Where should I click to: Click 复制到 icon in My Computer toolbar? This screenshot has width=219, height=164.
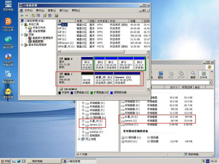(x=181, y=75)
